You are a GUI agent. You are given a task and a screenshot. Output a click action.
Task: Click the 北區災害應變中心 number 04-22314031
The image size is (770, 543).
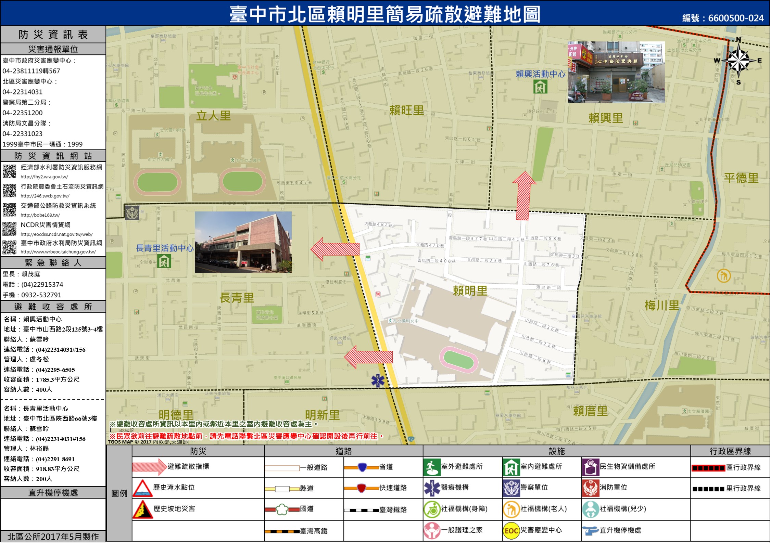[x=23, y=92]
